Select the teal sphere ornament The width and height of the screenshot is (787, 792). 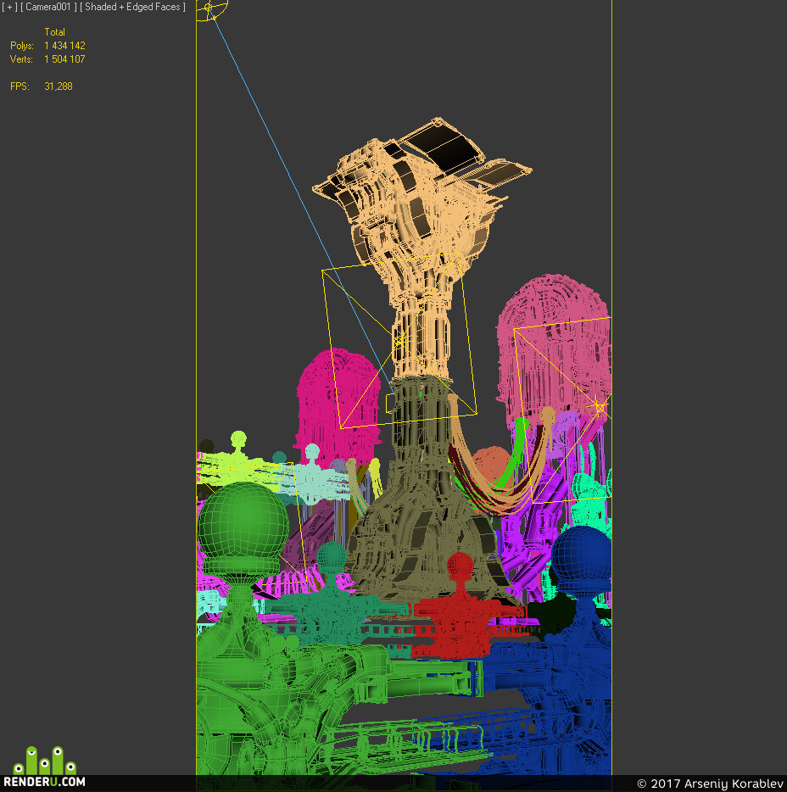pyautogui.click(x=332, y=556)
